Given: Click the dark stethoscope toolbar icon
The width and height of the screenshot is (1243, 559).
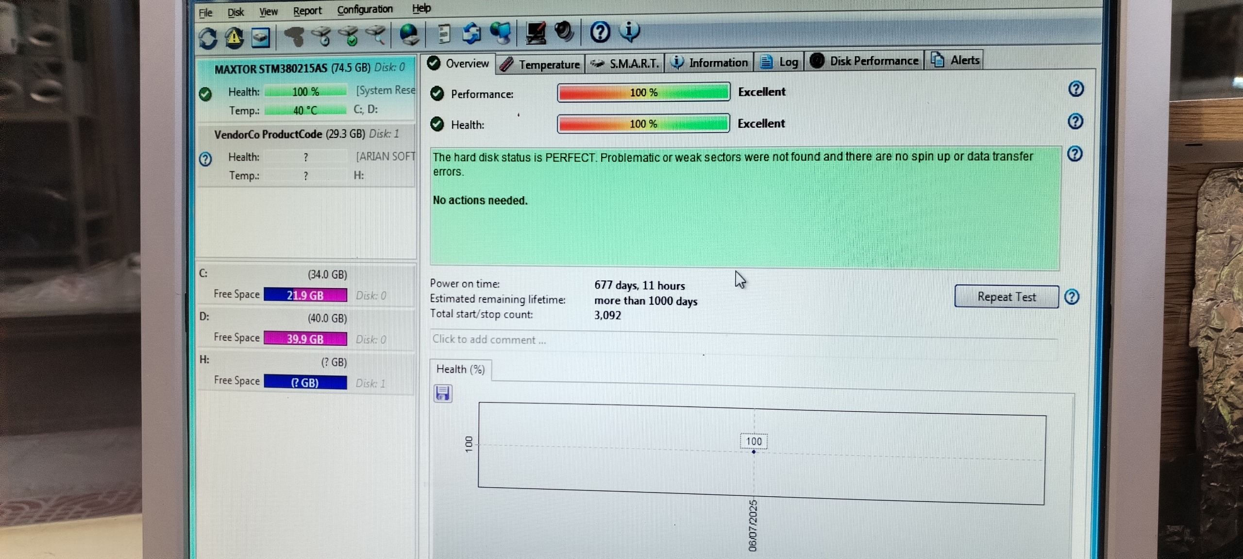Looking at the screenshot, I should tap(294, 36).
